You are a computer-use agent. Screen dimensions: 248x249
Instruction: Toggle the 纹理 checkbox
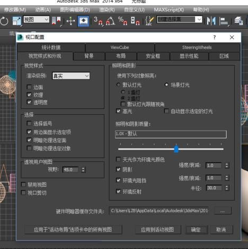pos(29,95)
